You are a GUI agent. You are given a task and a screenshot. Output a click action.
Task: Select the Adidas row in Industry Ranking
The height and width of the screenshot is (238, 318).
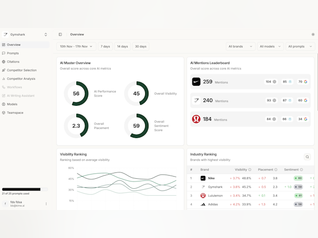[x=251, y=204]
